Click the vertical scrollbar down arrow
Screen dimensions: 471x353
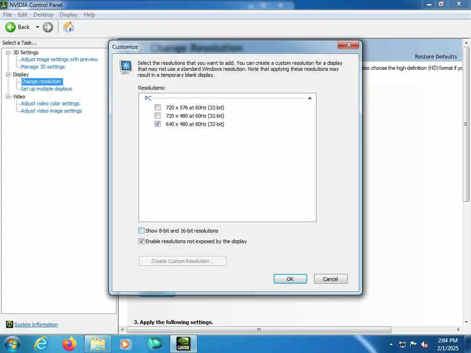click(x=466, y=322)
